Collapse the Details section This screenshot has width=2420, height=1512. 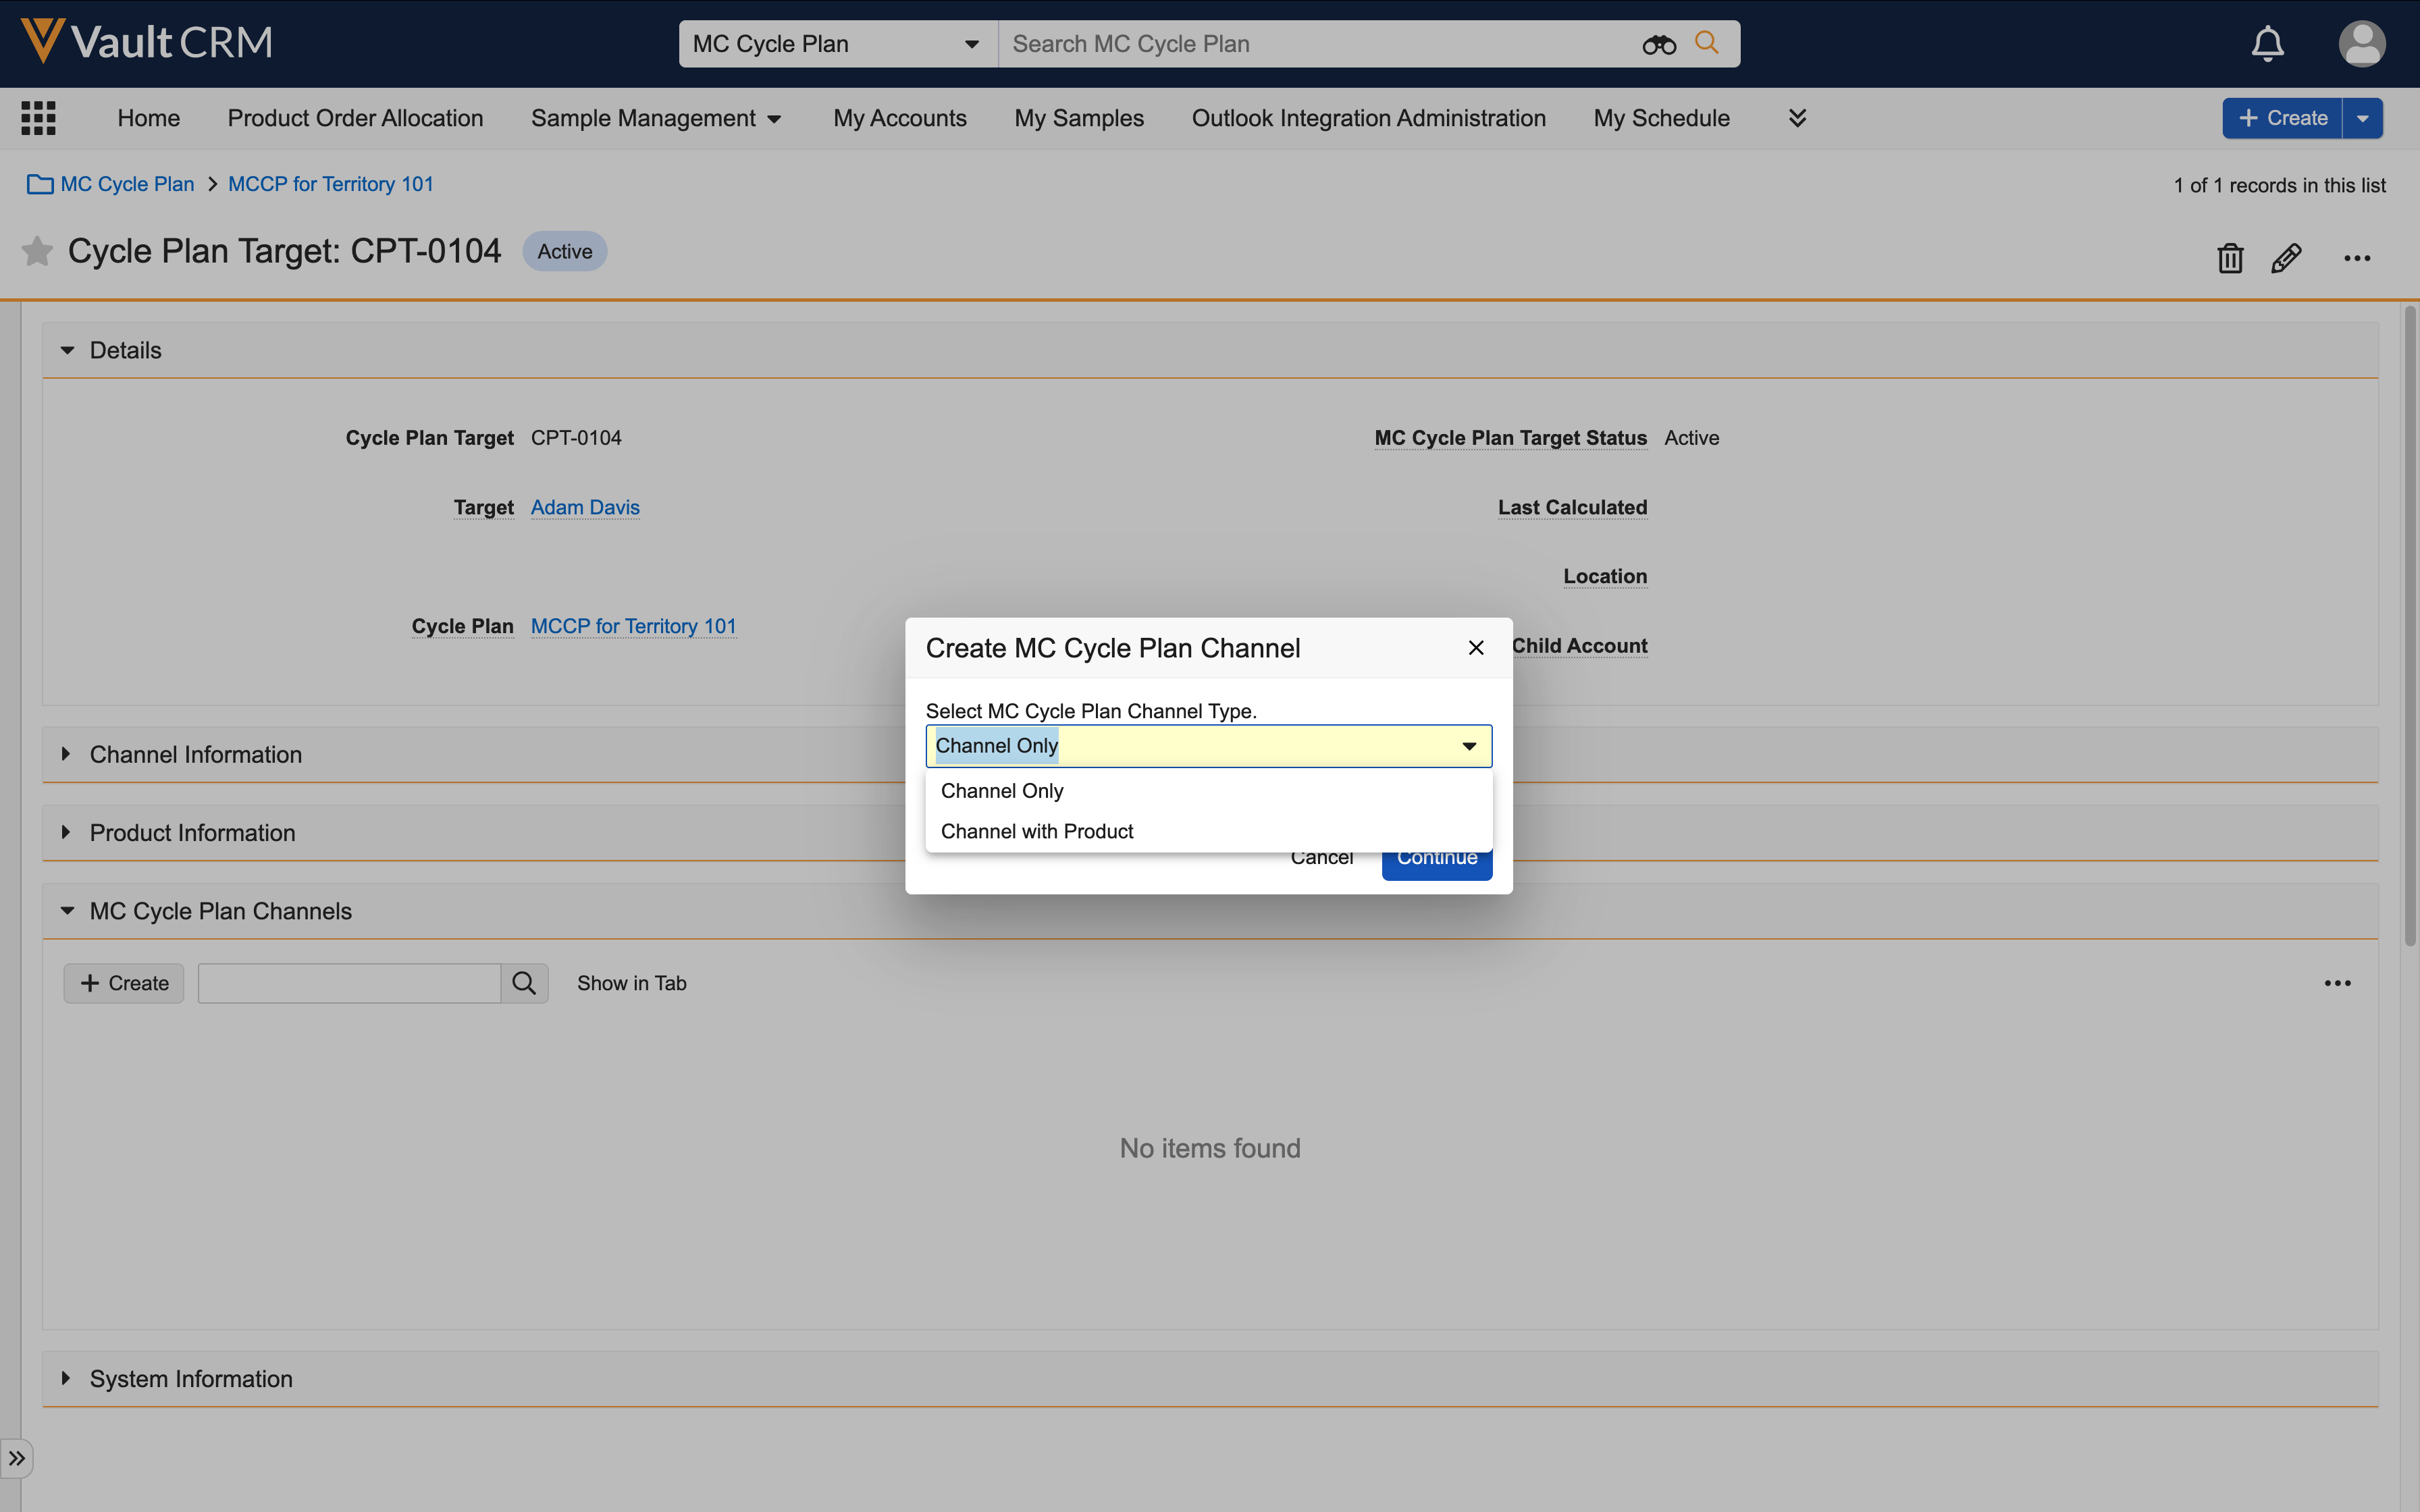[67, 350]
